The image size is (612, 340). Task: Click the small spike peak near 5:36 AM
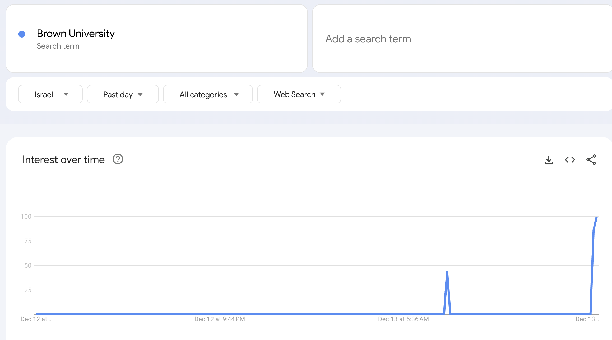click(x=447, y=272)
